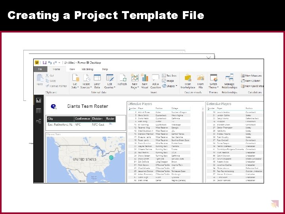This screenshot has width=285, height=214.
Task: Switch to the View ribbon tab
Action: click(x=72, y=69)
